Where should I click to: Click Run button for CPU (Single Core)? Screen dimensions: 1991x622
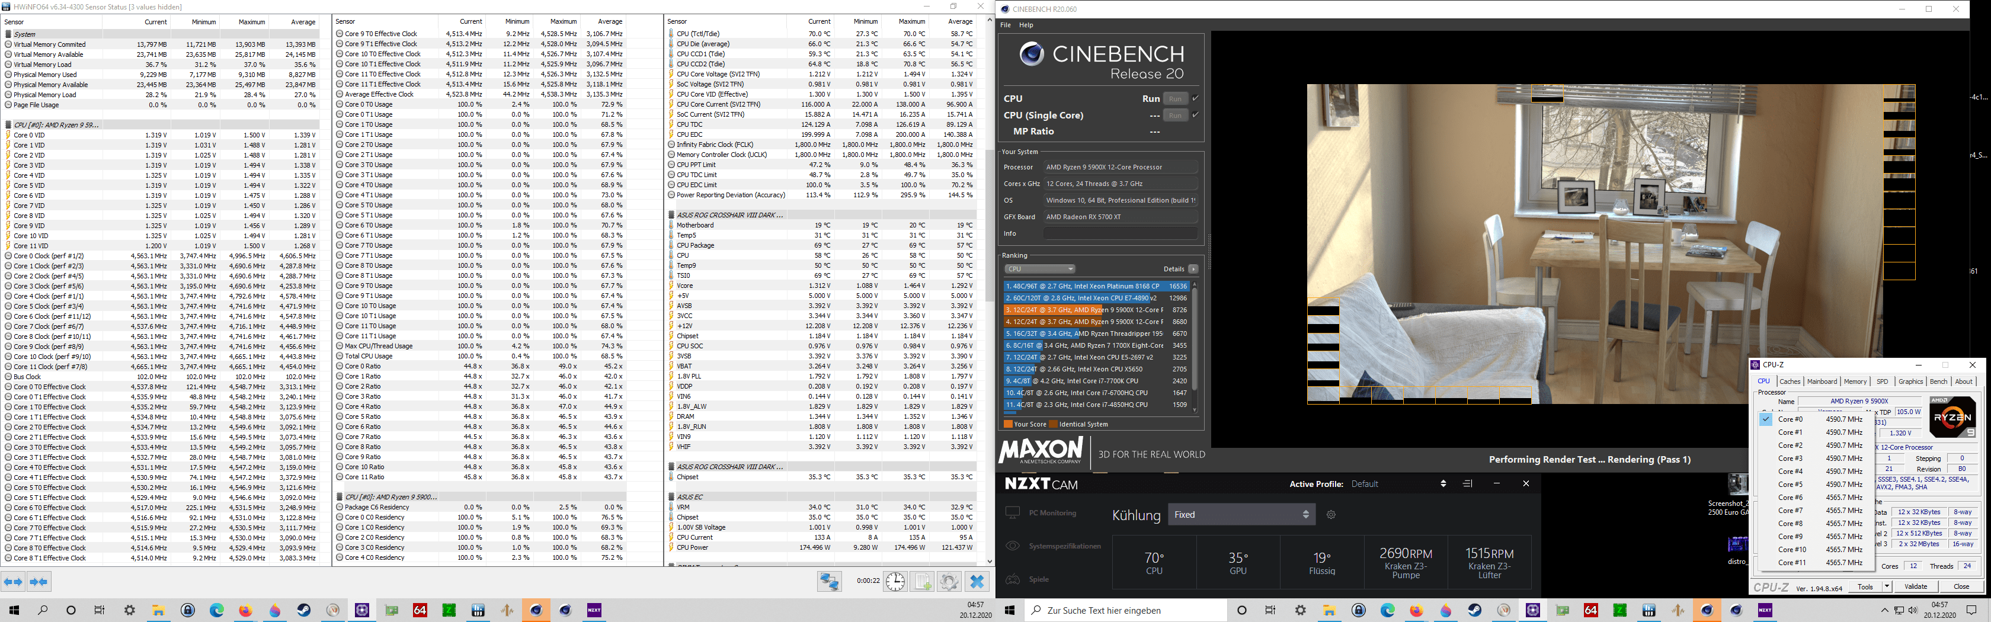click(x=1176, y=115)
